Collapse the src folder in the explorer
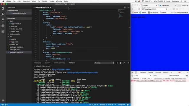 click(x=11, y=37)
